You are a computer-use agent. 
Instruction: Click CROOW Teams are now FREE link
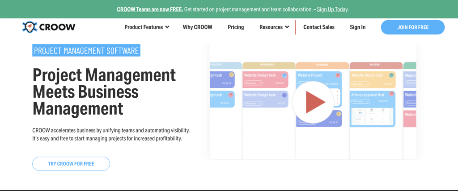(150, 9)
